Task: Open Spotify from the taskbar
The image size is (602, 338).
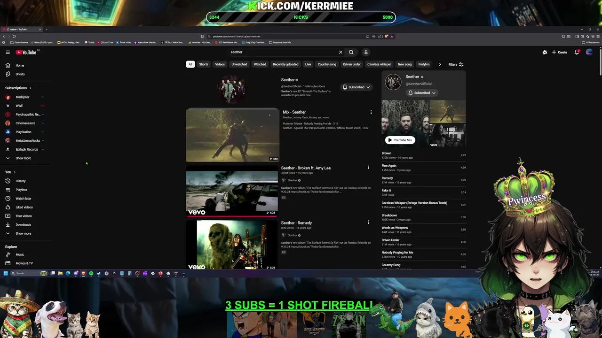Action: point(91,273)
